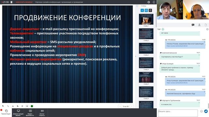Image resolution: width=209 pixels, height=117 pixels.
Task: Click Игорь Кузнецов sender name
Action: tap(168, 64)
